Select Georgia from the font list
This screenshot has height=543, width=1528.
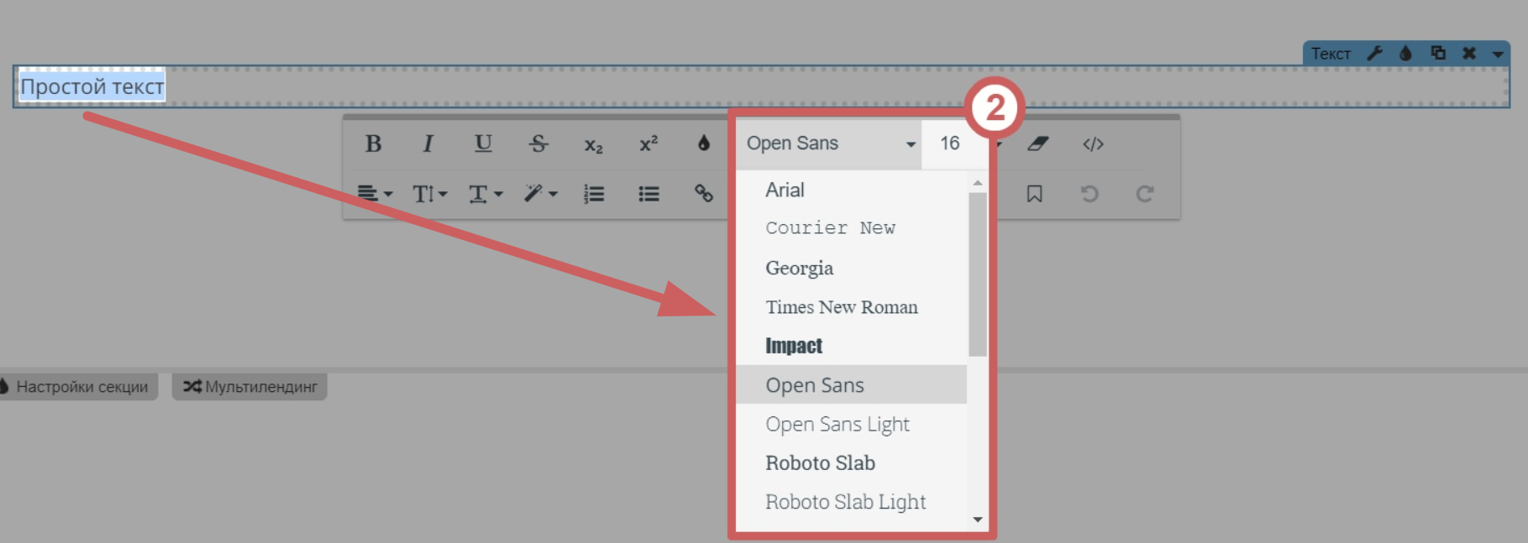click(x=799, y=268)
